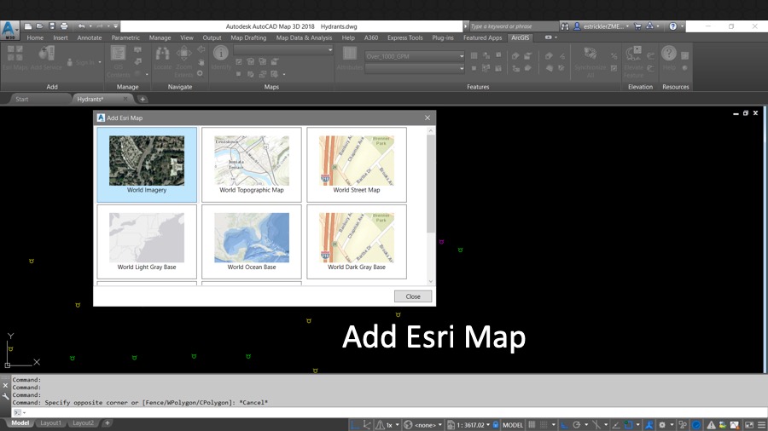
Task: Click the Workspace Switching gear icon in status bar
Action: 662,425
